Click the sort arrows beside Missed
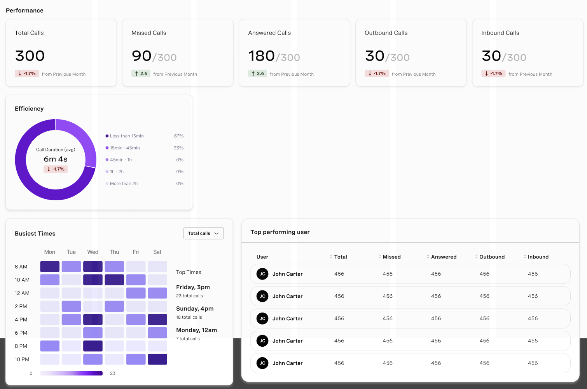The image size is (587, 389). pyautogui.click(x=380, y=257)
